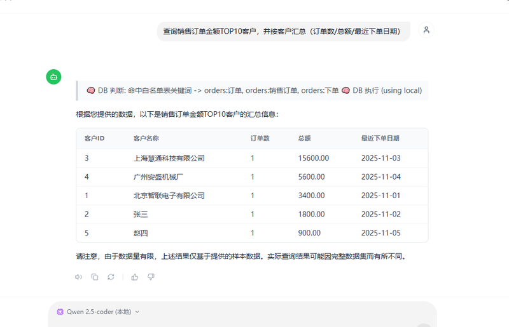Click the date 2025-11-01
Viewport: 509px width, 327px height.
tap(380, 196)
